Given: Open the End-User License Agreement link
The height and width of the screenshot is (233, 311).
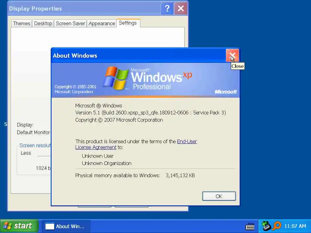Looking at the screenshot, I should click(x=136, y=144).
